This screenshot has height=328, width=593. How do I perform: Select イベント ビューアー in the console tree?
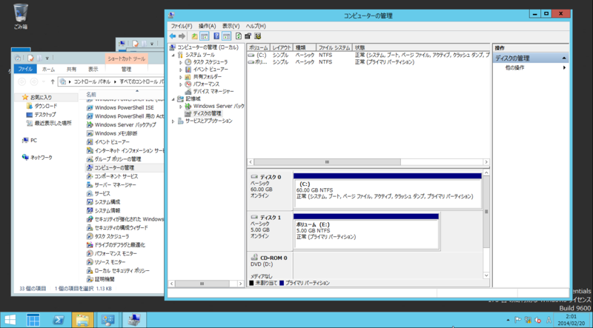211,70
